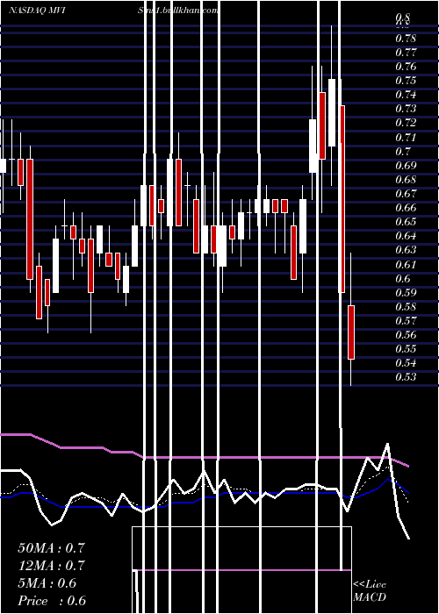Image resolution: width=439 pixels, height=614 pixels.
Task: Select the 0.77 price axis label
Action: (406, 53)
